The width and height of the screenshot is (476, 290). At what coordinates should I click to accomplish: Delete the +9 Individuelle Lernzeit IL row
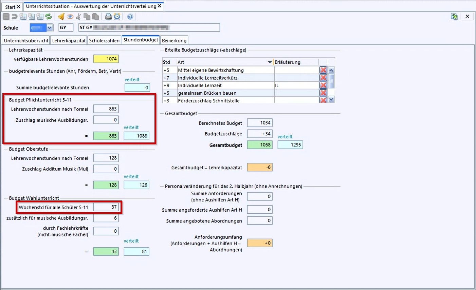point(323,85)
